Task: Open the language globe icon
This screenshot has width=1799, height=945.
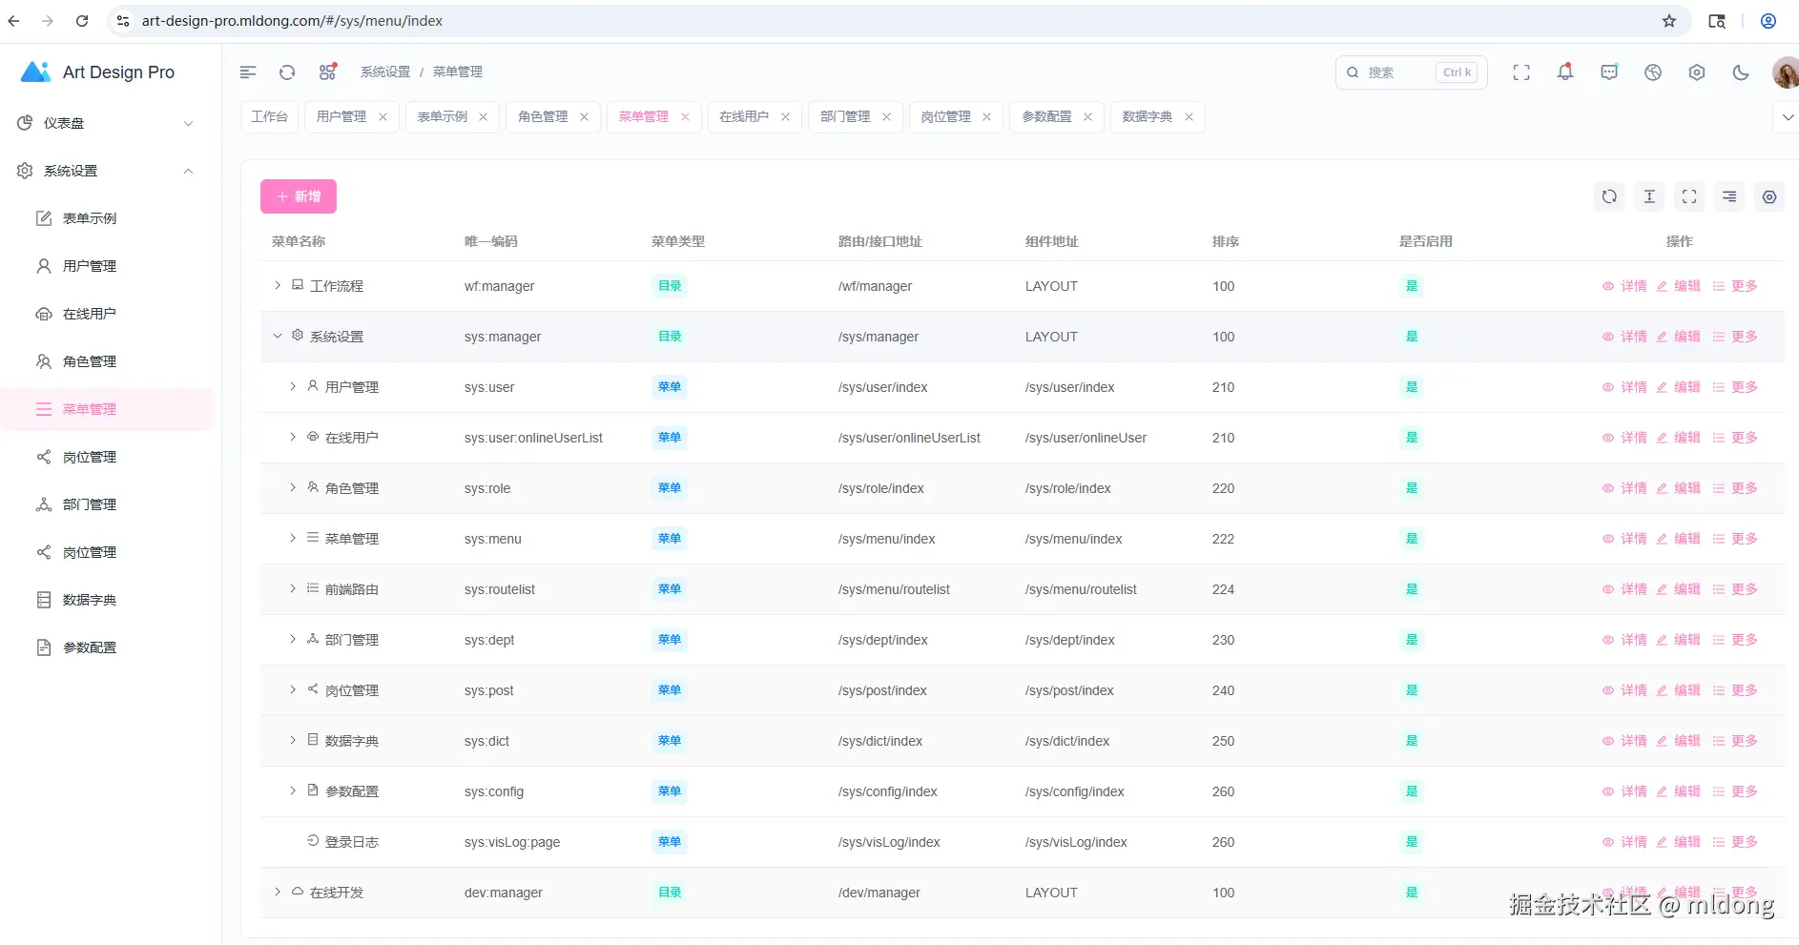Action: [x=1653, y=72]
